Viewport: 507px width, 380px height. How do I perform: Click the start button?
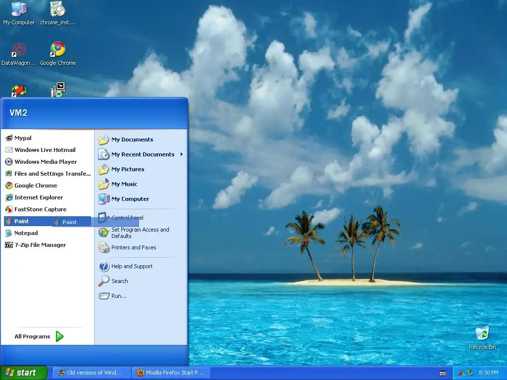(x=24, y=373)
